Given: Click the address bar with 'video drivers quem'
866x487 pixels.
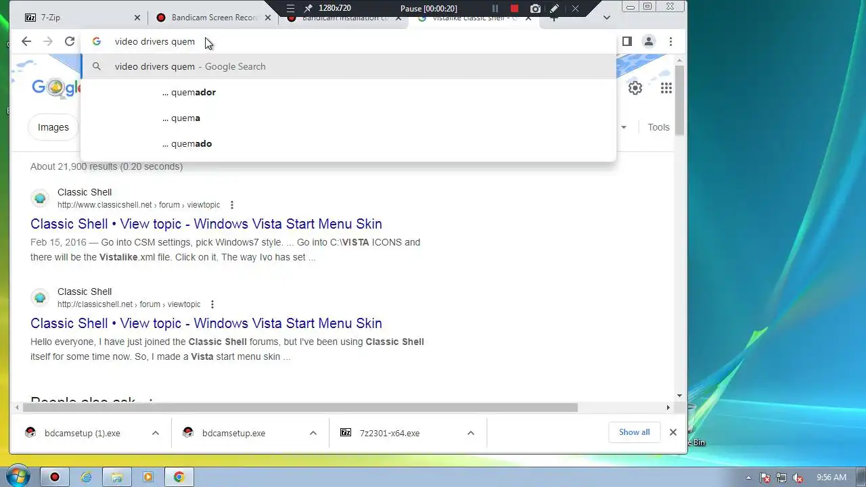Looking at the screenshot, I should click(348, 41).
